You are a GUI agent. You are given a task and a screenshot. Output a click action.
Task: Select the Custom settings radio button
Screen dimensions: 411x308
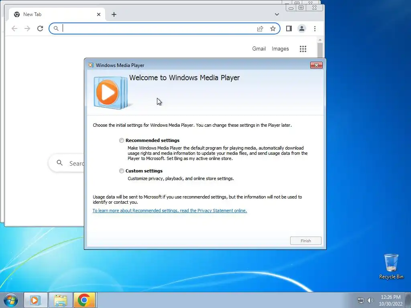121,171
